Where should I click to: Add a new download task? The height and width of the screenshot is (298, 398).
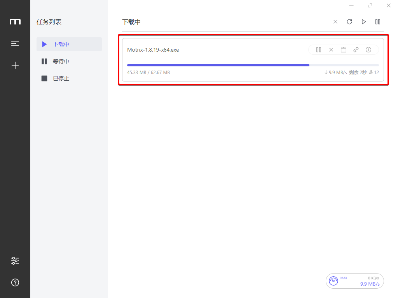[x=15, y=65]
